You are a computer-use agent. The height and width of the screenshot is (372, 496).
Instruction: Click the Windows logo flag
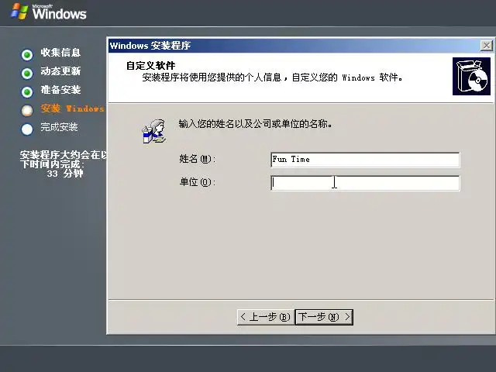(x=19, y=12)
